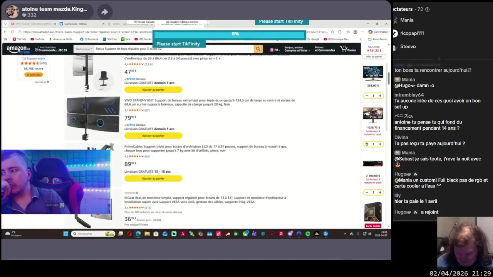Show hidden system tray icons chevron
This screenshot has width=493, height=277.
tap(345, 234)
